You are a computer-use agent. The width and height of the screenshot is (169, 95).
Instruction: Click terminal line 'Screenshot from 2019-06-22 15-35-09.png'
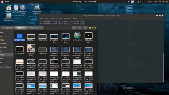pyautogui.click(x=62, y=24)
